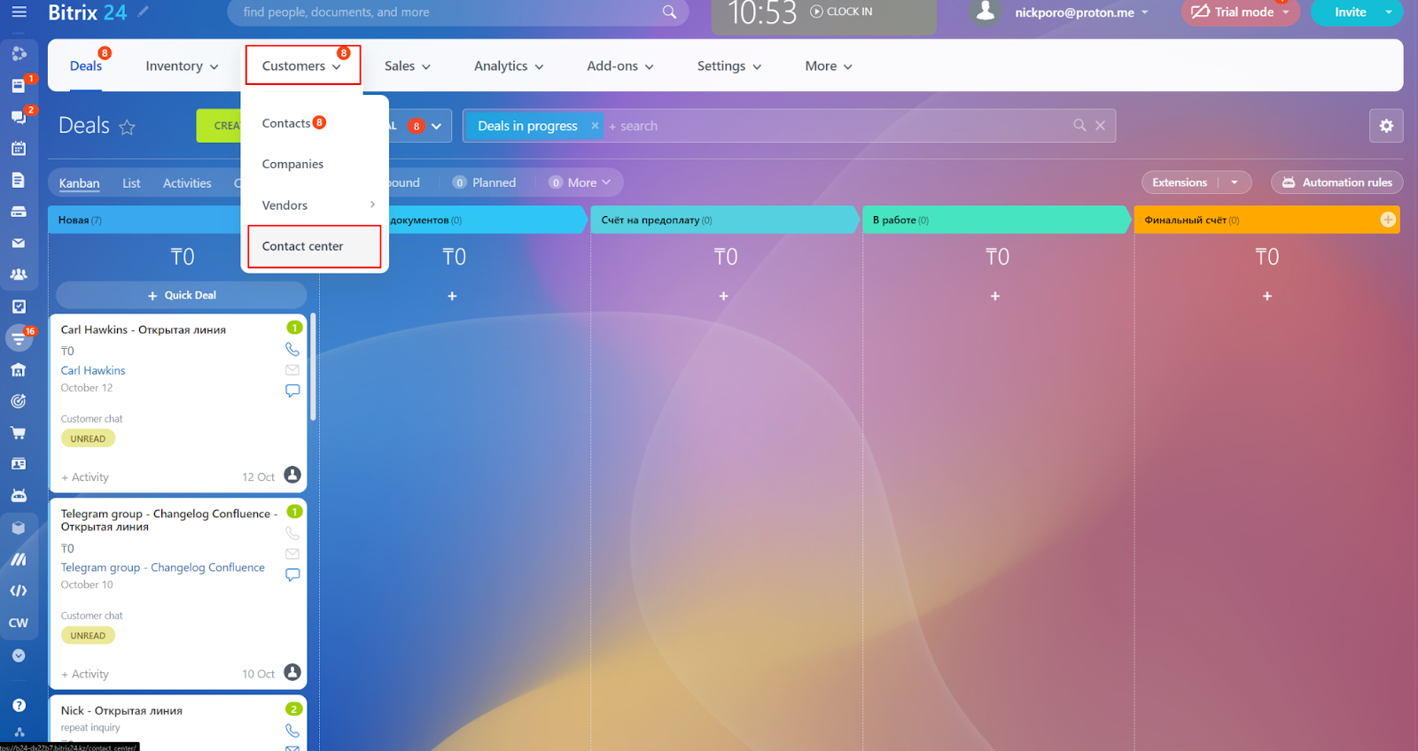The image size is (1418, 751).
Task: Collapse the Customers dropdown menu
Action: (x=302, y=66)
